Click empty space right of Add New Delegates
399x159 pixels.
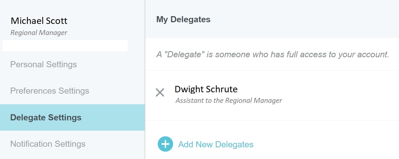tap(320, 144)
